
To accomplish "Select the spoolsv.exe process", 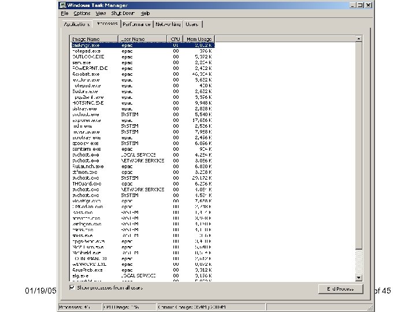I will pyautogui.click(x=143, y=143).
